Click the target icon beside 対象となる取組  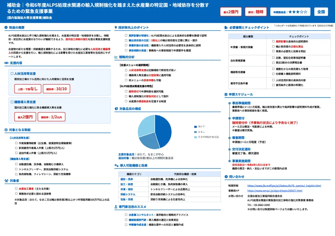coord(6,130)
